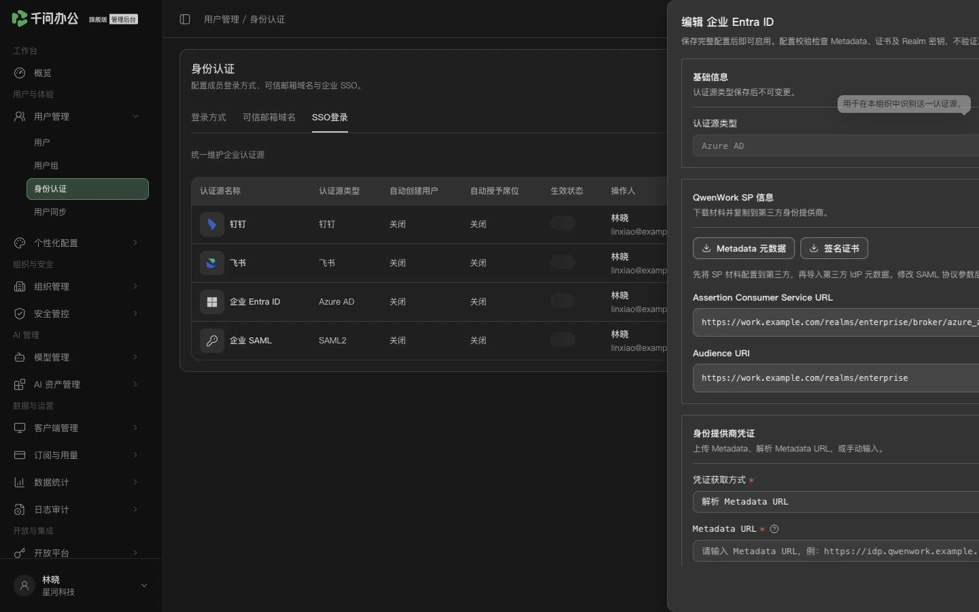Click the 订阅与用量 card icon
Viewport: 979px width, 612px height.
pyautogui.click(x=20, y=455)
